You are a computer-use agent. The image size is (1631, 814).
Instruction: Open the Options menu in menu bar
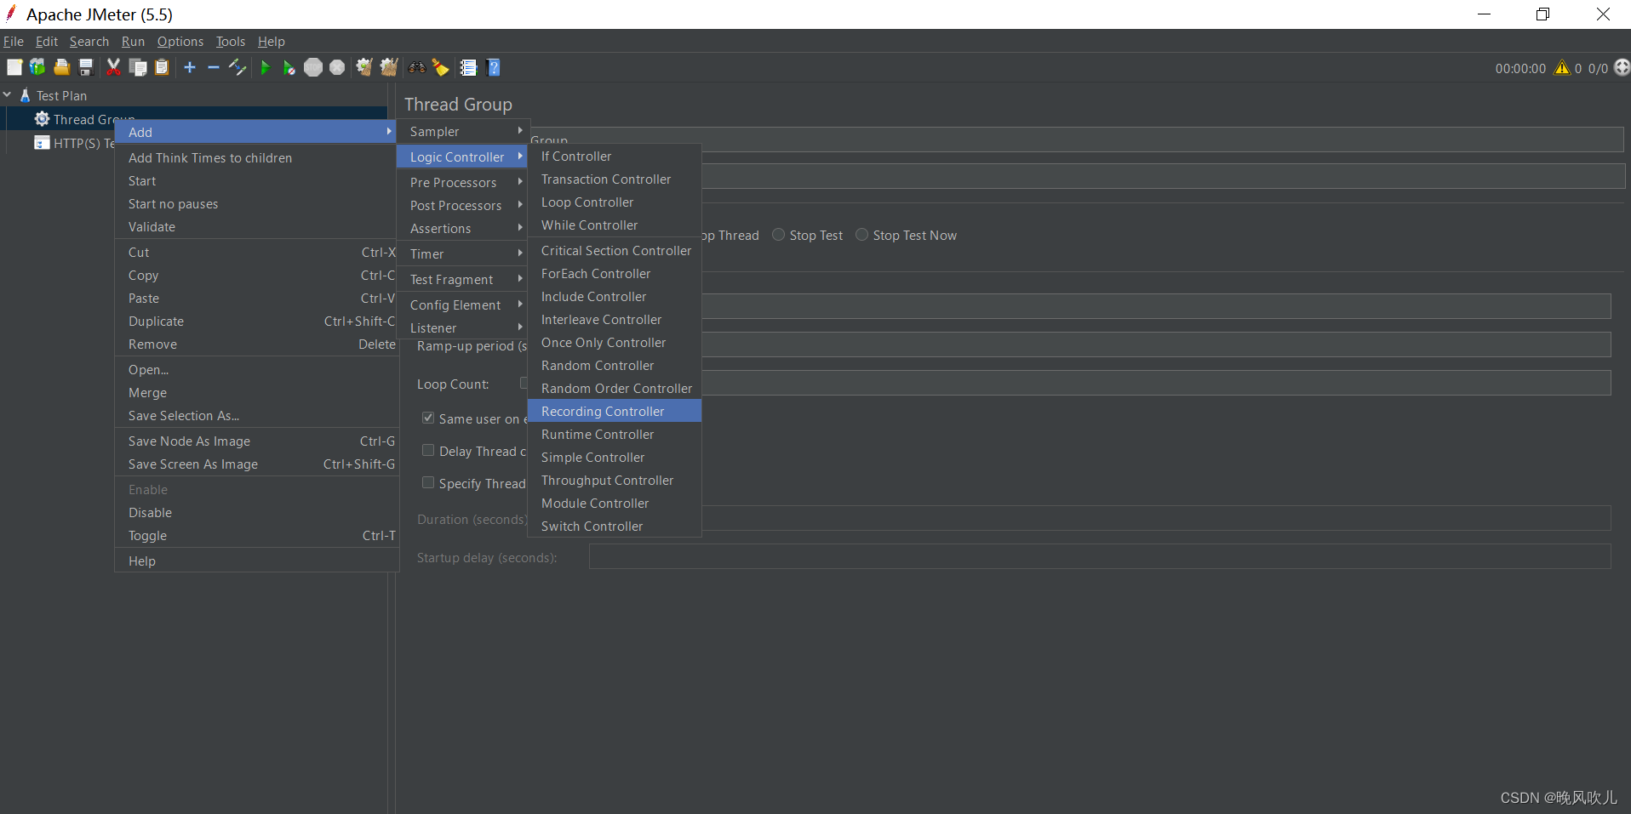tap(180, 42)
